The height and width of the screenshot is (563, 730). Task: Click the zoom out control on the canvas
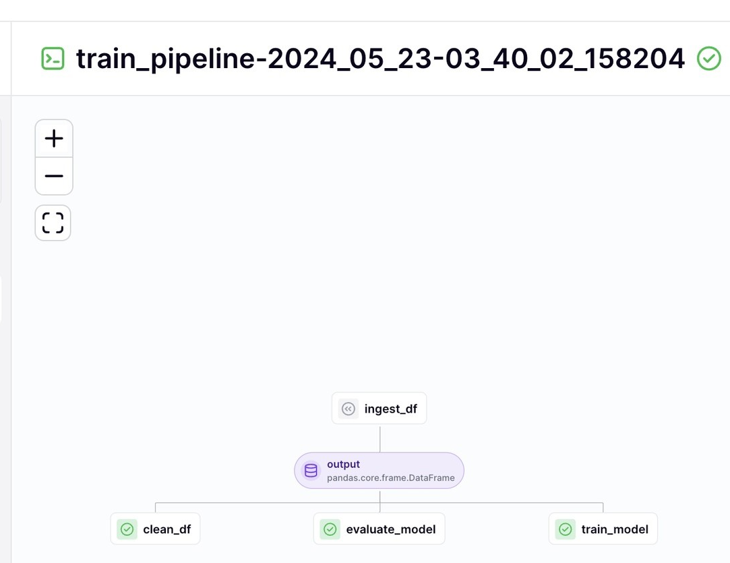(54, 175)
